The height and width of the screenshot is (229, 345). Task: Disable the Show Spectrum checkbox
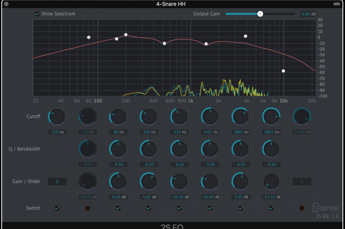pos(37,14)
